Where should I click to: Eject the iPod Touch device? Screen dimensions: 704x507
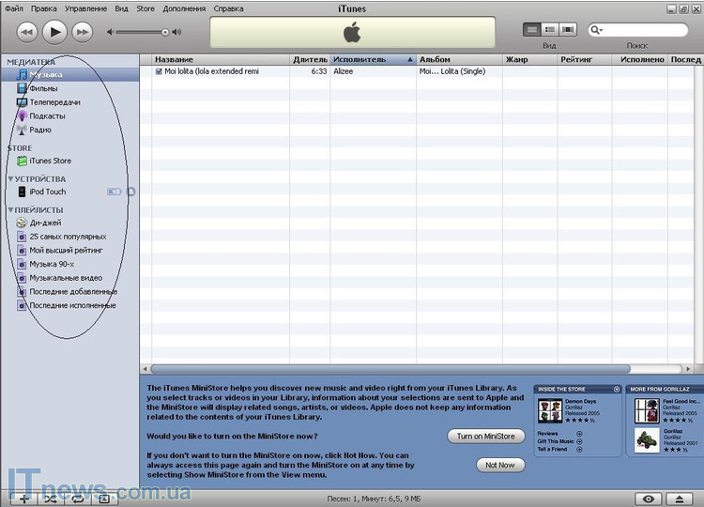[x=131, y=192]
